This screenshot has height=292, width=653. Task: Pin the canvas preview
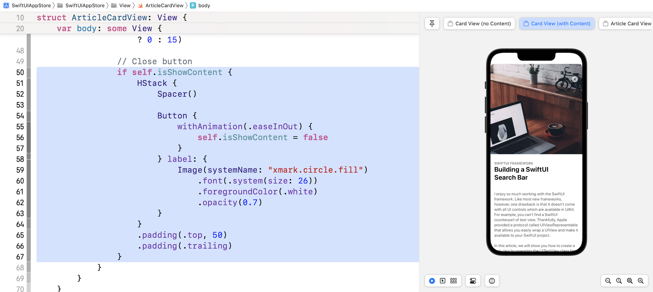tap(432, 23)
